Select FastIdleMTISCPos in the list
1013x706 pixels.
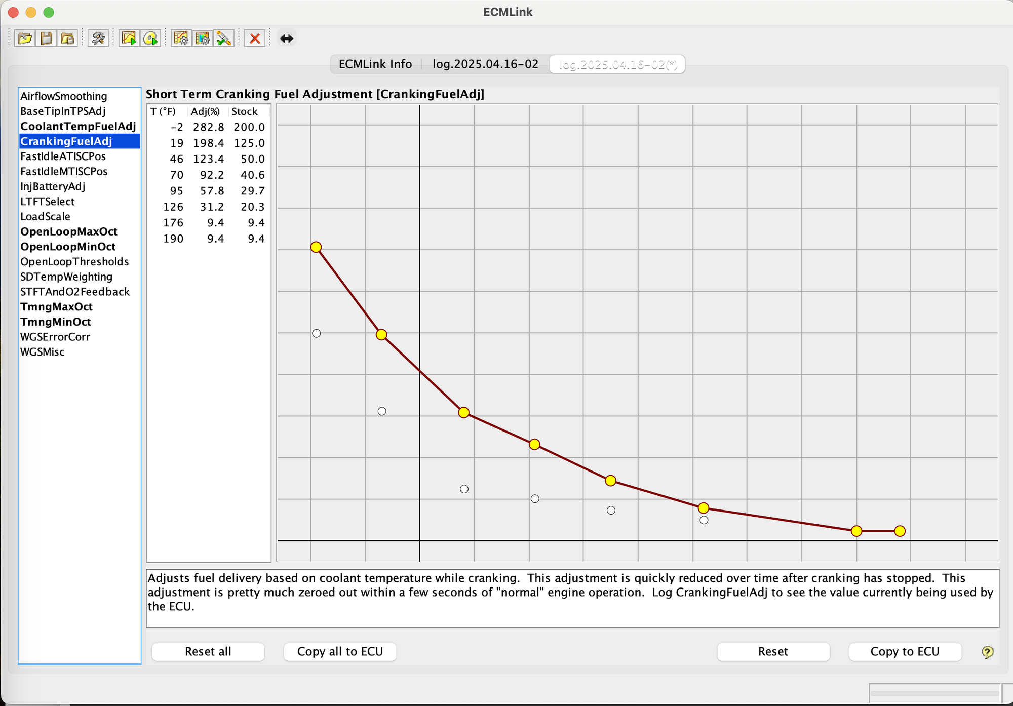click(79, 172)
